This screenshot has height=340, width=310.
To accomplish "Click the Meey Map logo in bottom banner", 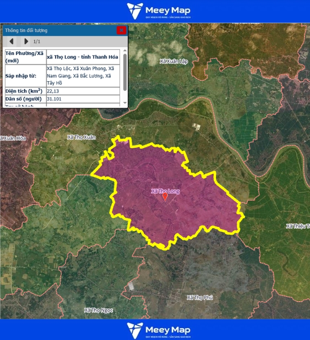I will coord(158,330).
